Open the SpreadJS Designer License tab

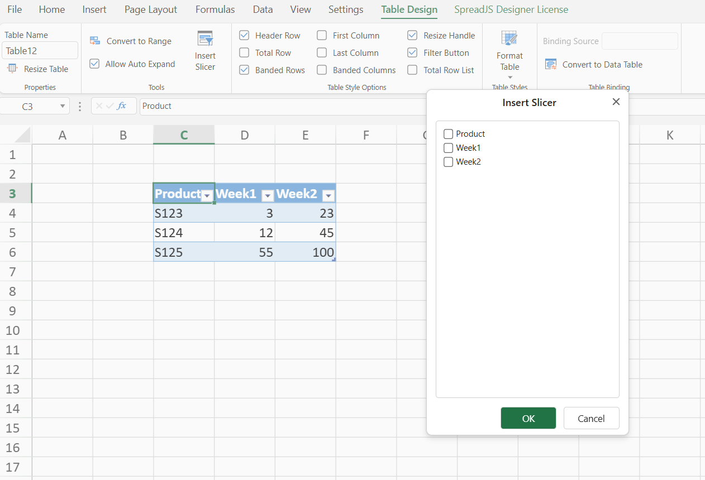coord(511,9)
